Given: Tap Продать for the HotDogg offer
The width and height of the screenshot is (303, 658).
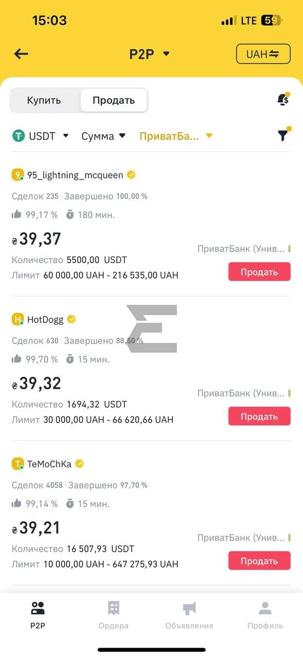Looking at the screenshot, I should (259, 416).
